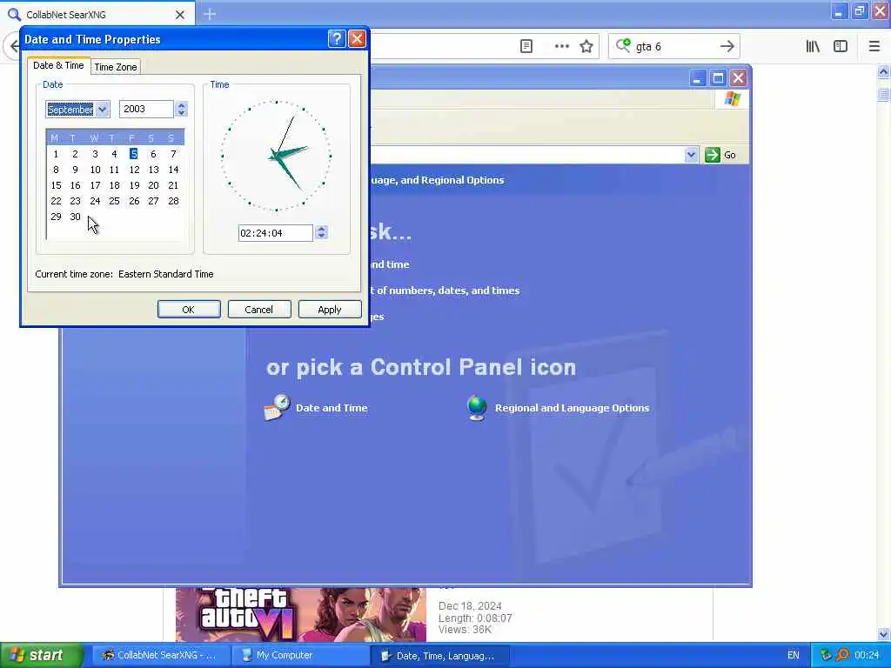Screen dimensions: 891x668
Task: Confirm the dialog with OK
Action: tap(189, 310)
